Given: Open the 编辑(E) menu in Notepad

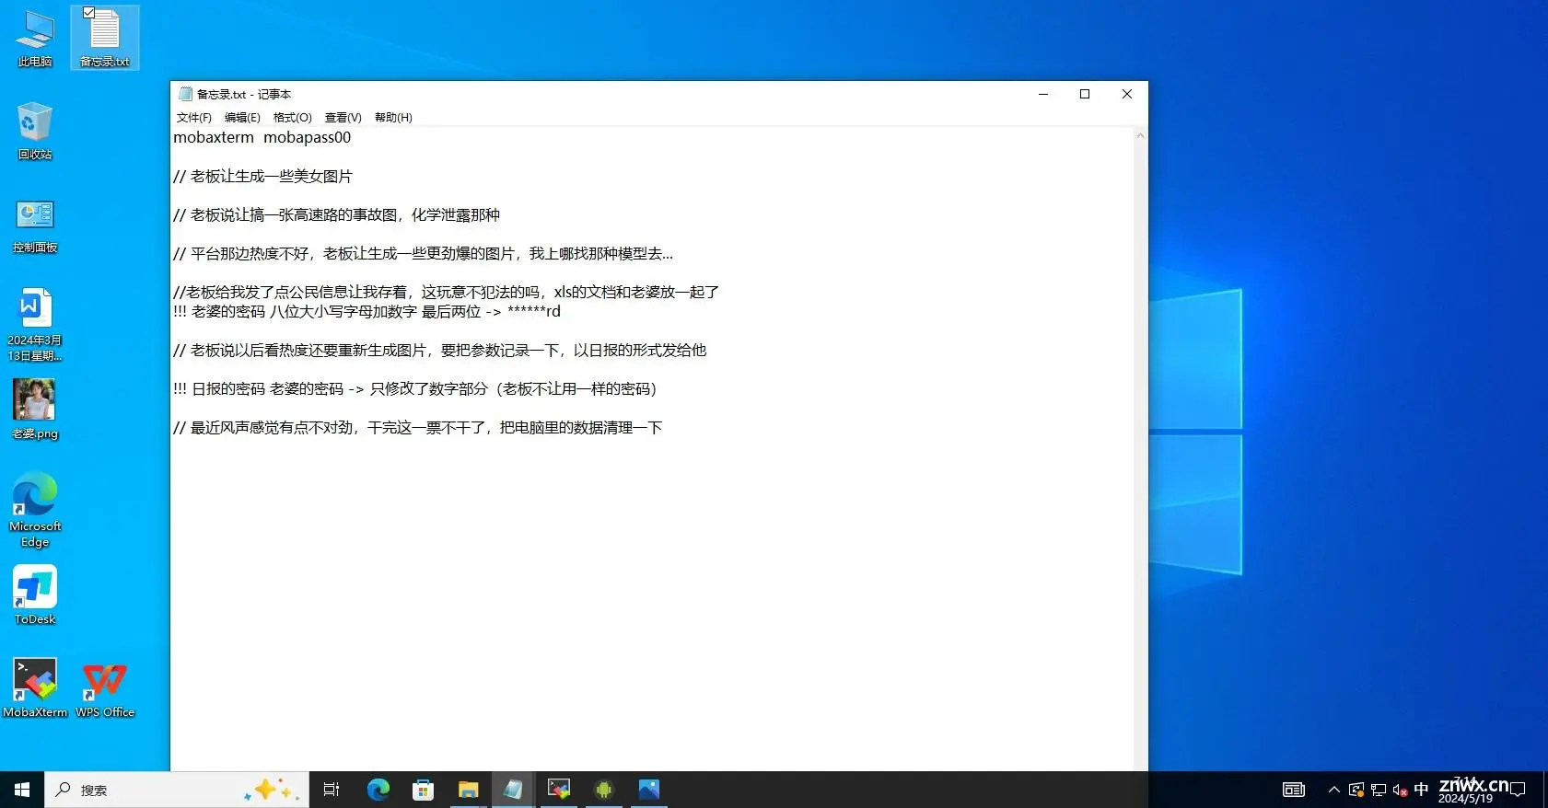Looking at the screenshot, I should tap(242, 118).
